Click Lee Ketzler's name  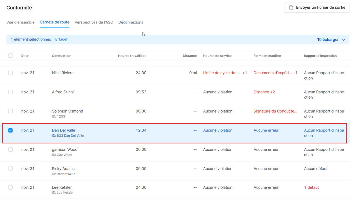tap(62, 187)
